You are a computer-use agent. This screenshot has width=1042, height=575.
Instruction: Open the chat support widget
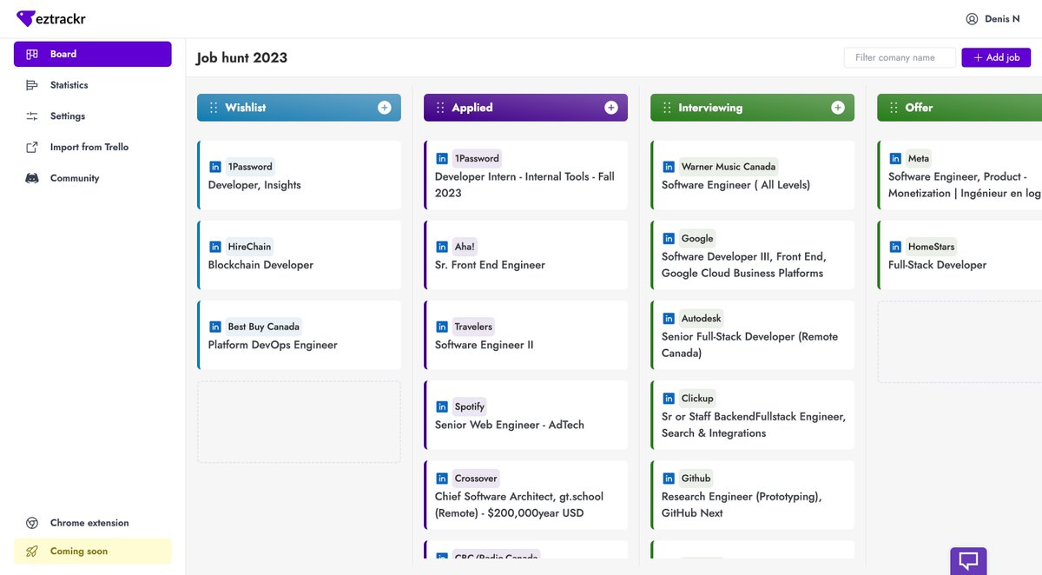pos(968,561)
